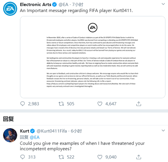Like the EA announcement tweet
The height and width of the screenshot is (162, 168).
click(99, 103)
